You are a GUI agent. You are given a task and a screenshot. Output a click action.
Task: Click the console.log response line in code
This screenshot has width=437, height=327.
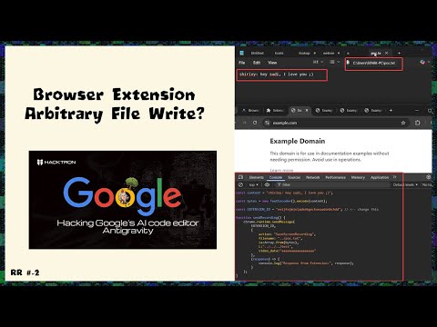[x=306, y=263]
